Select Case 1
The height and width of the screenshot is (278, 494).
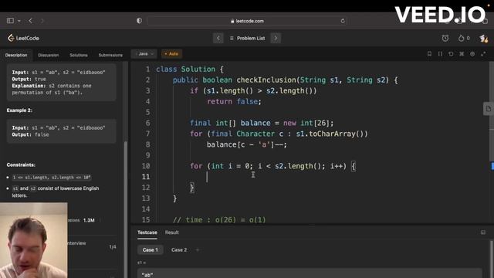[150, 249]
